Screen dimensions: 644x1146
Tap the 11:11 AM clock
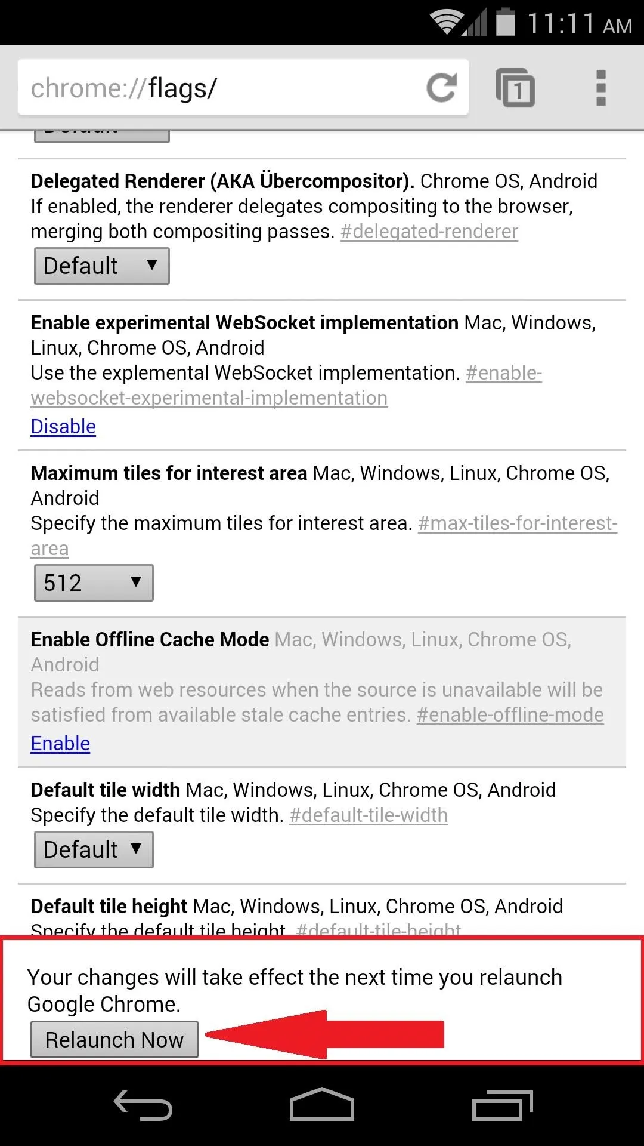580,24
